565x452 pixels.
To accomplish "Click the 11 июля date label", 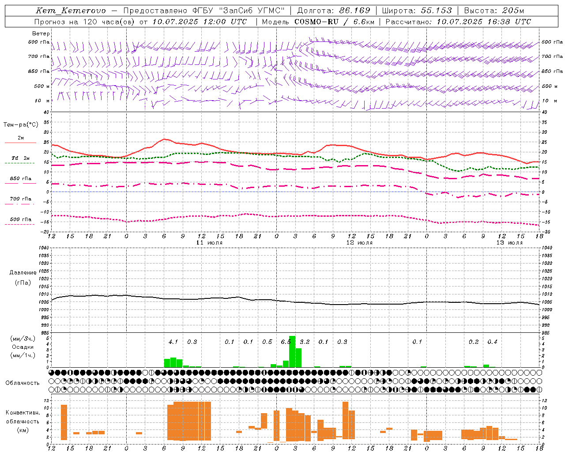I will [209, 243].
